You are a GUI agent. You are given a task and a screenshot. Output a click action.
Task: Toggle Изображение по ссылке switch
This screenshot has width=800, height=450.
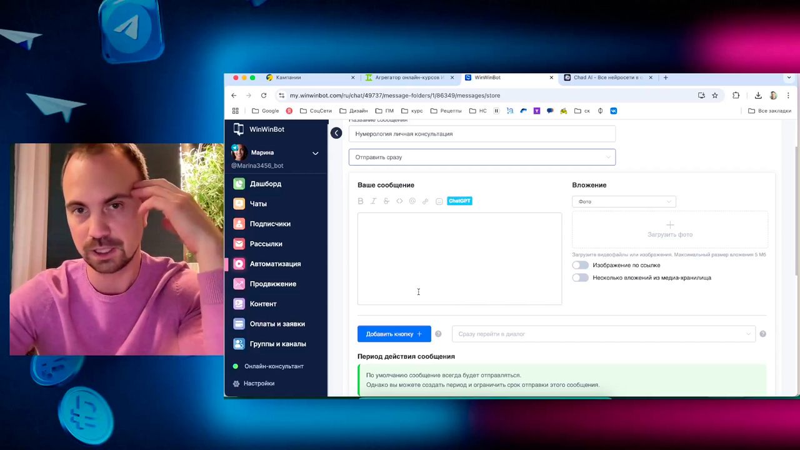click(580, 265)
